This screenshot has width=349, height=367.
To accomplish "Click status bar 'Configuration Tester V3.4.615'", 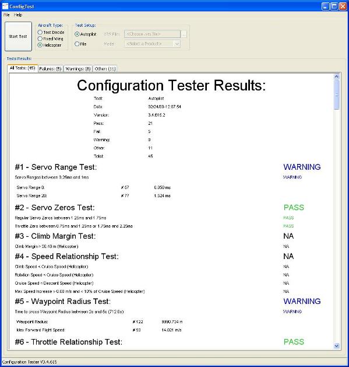I will point(30,362).
